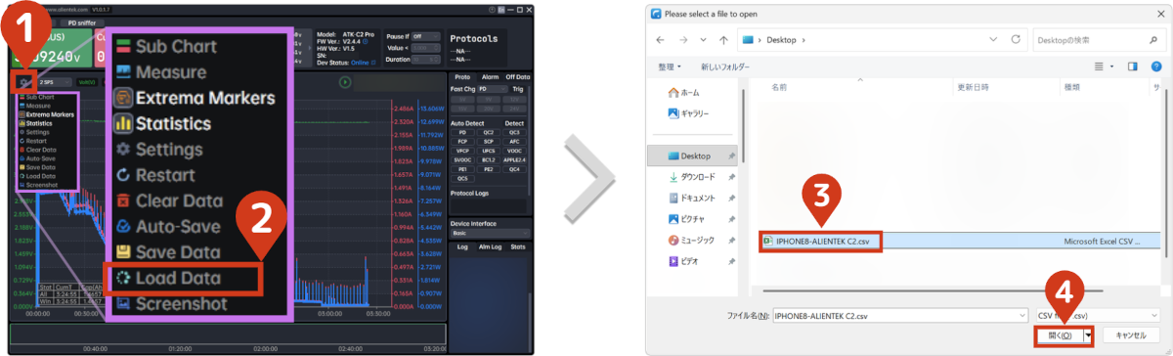
Task: Click the Statistics bar-chart icon
Action: tap(122, 124)
